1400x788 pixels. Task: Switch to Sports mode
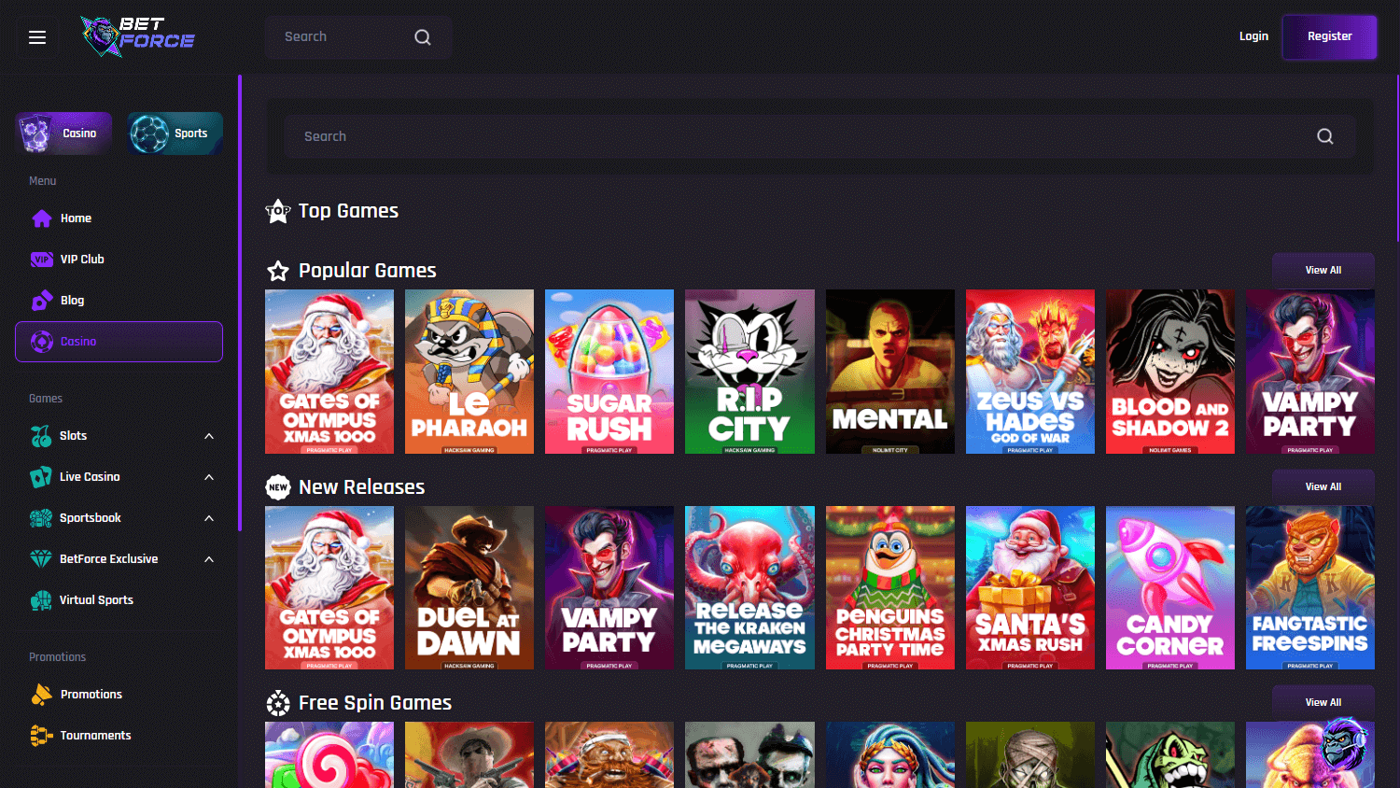175,133
